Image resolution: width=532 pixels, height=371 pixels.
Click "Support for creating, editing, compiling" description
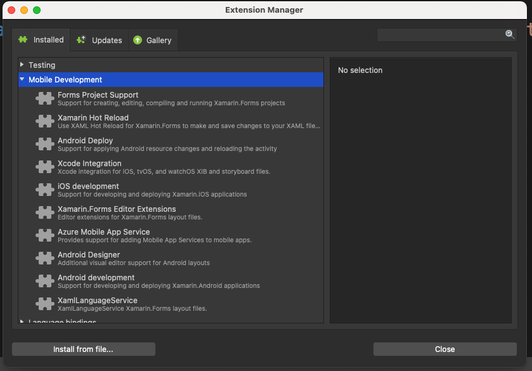(171, 103)
